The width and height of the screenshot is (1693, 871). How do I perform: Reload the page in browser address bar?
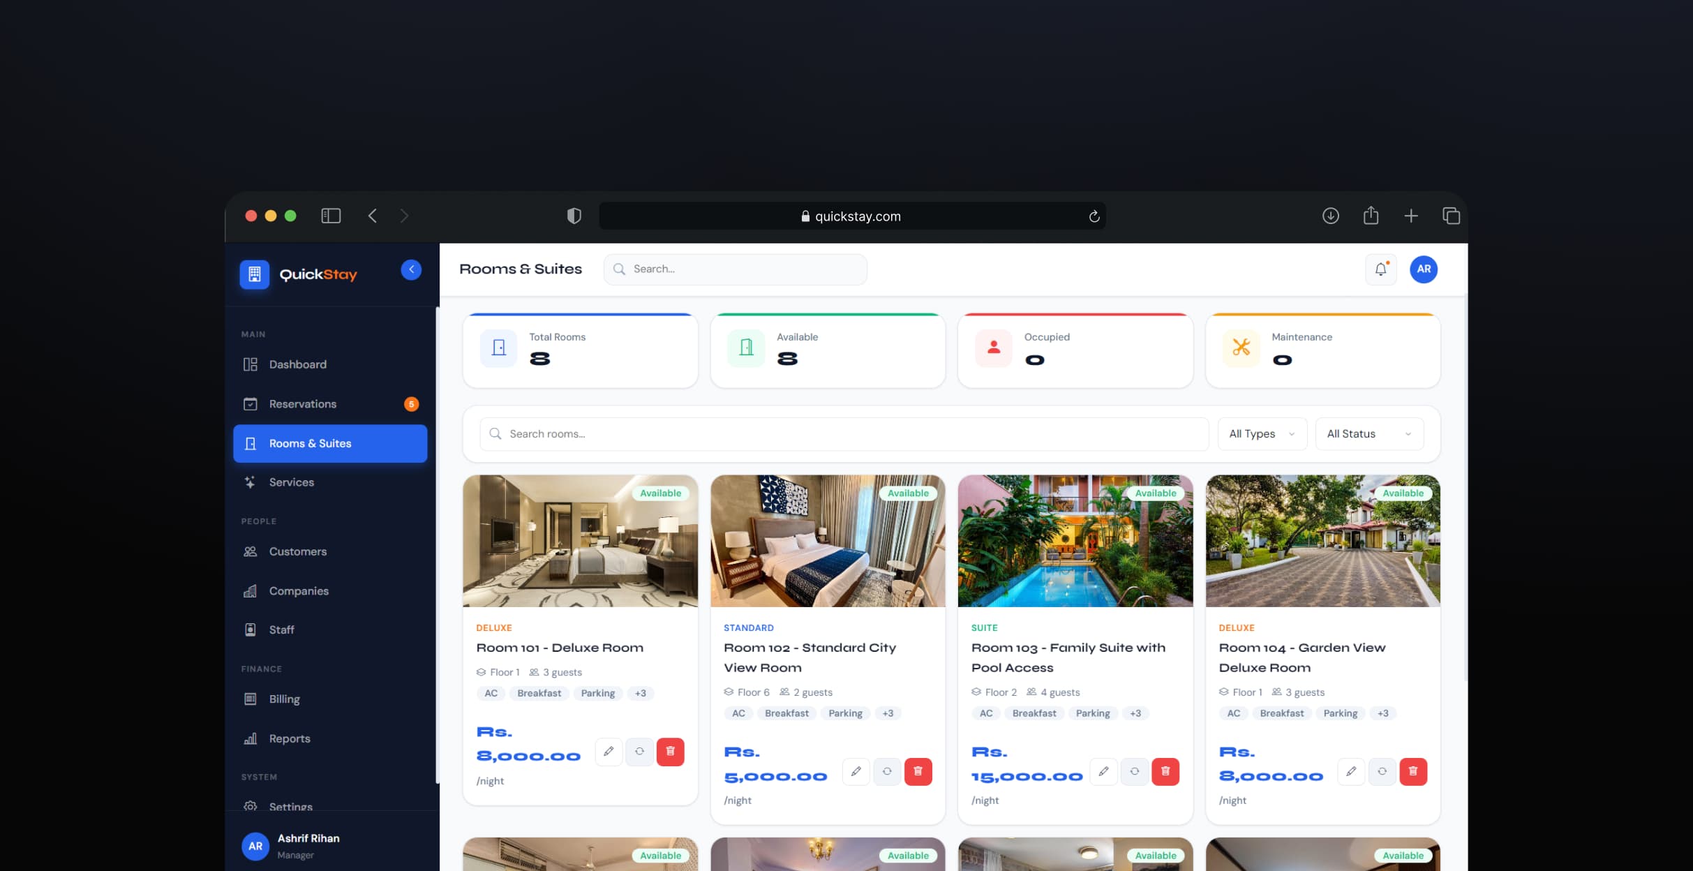pos(1094,216)
